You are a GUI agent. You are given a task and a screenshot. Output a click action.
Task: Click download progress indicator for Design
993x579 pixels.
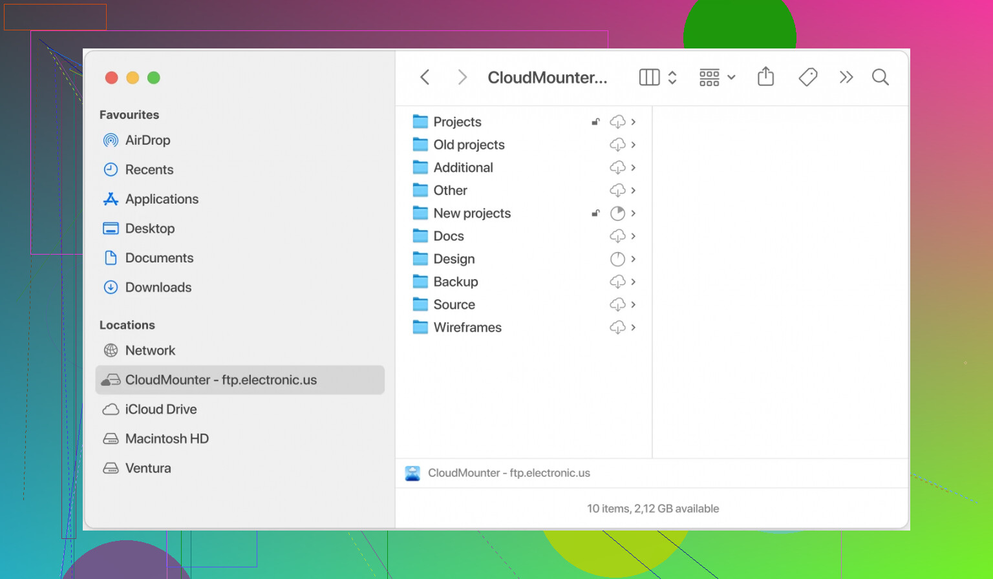(x=617, y=259)
